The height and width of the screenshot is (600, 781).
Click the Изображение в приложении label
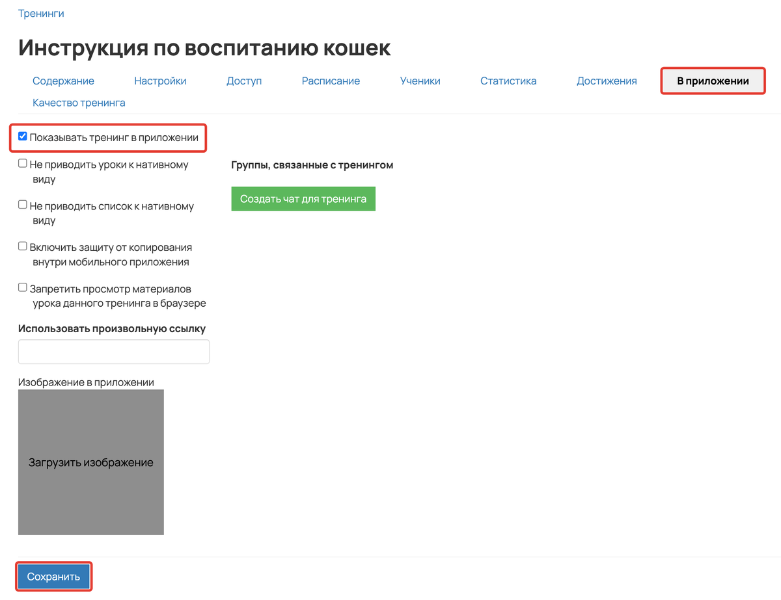(86, 382)
